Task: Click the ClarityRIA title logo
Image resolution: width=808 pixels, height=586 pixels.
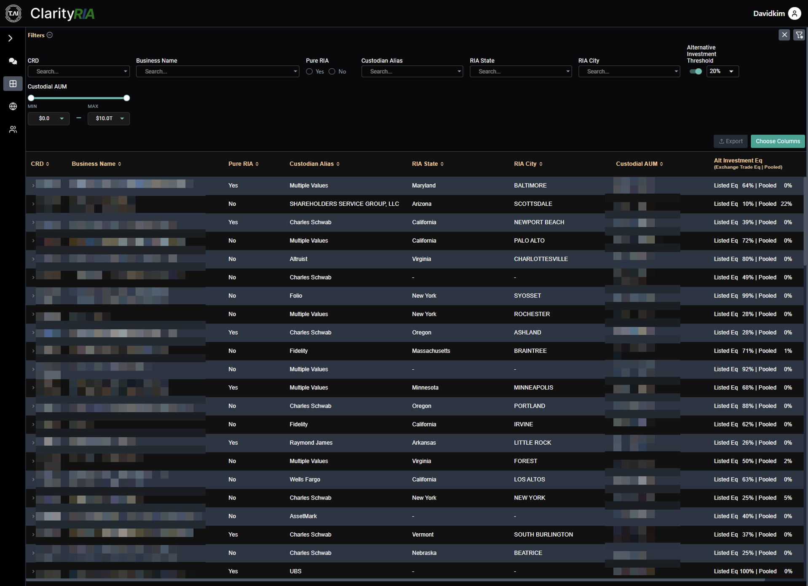Action: [x=62, y=13]
